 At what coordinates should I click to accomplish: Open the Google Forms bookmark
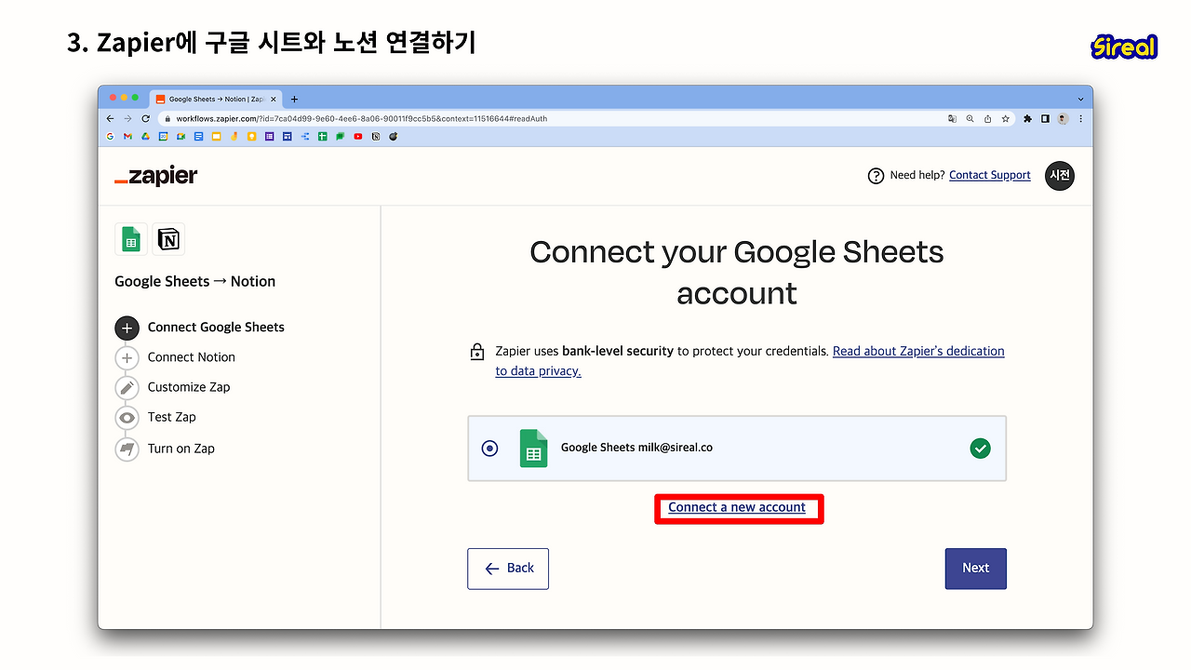pos(269,137)
